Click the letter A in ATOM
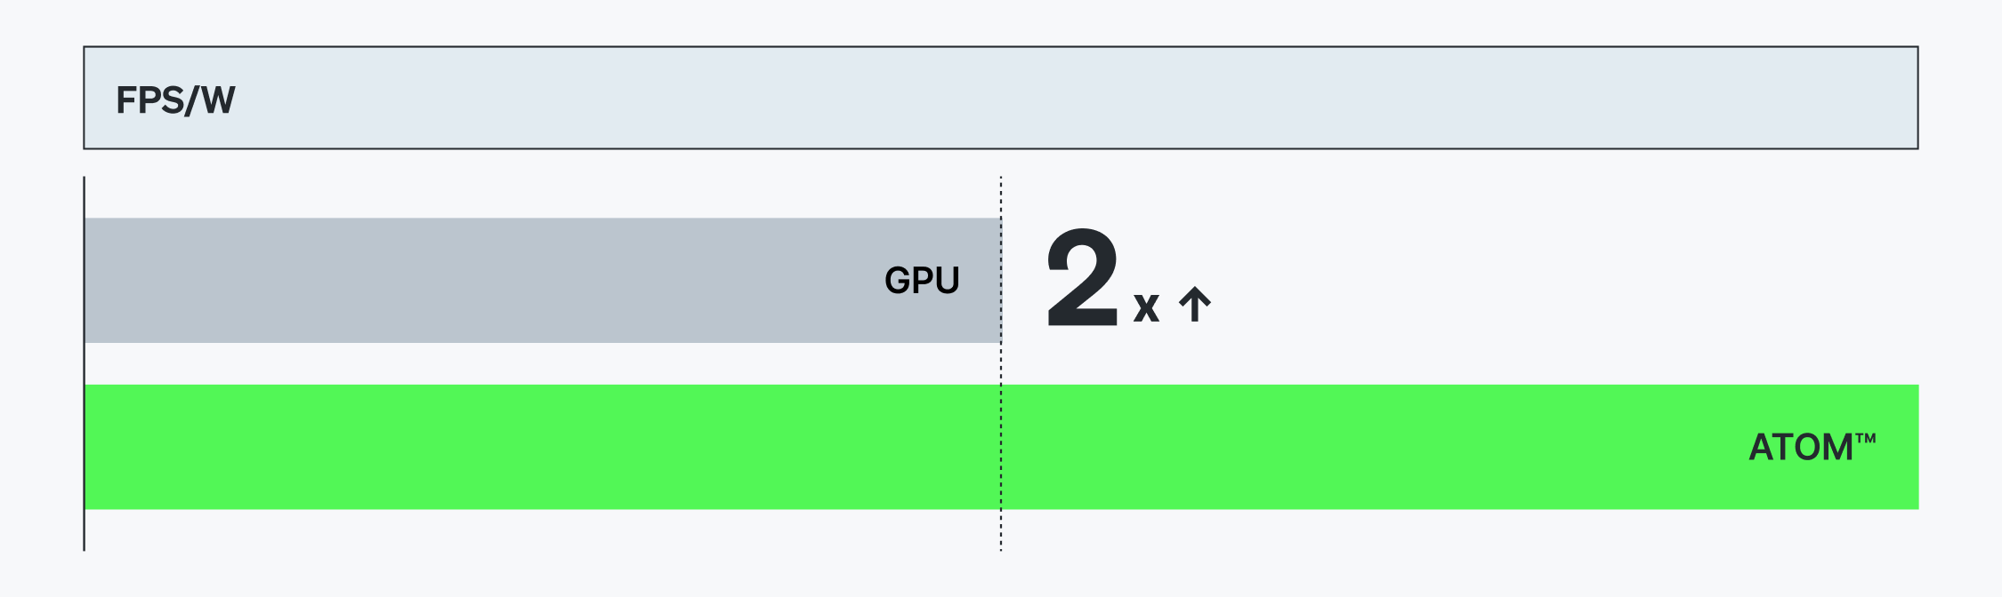Screen dimensions: 2002x597 (x=1762, y=447)
